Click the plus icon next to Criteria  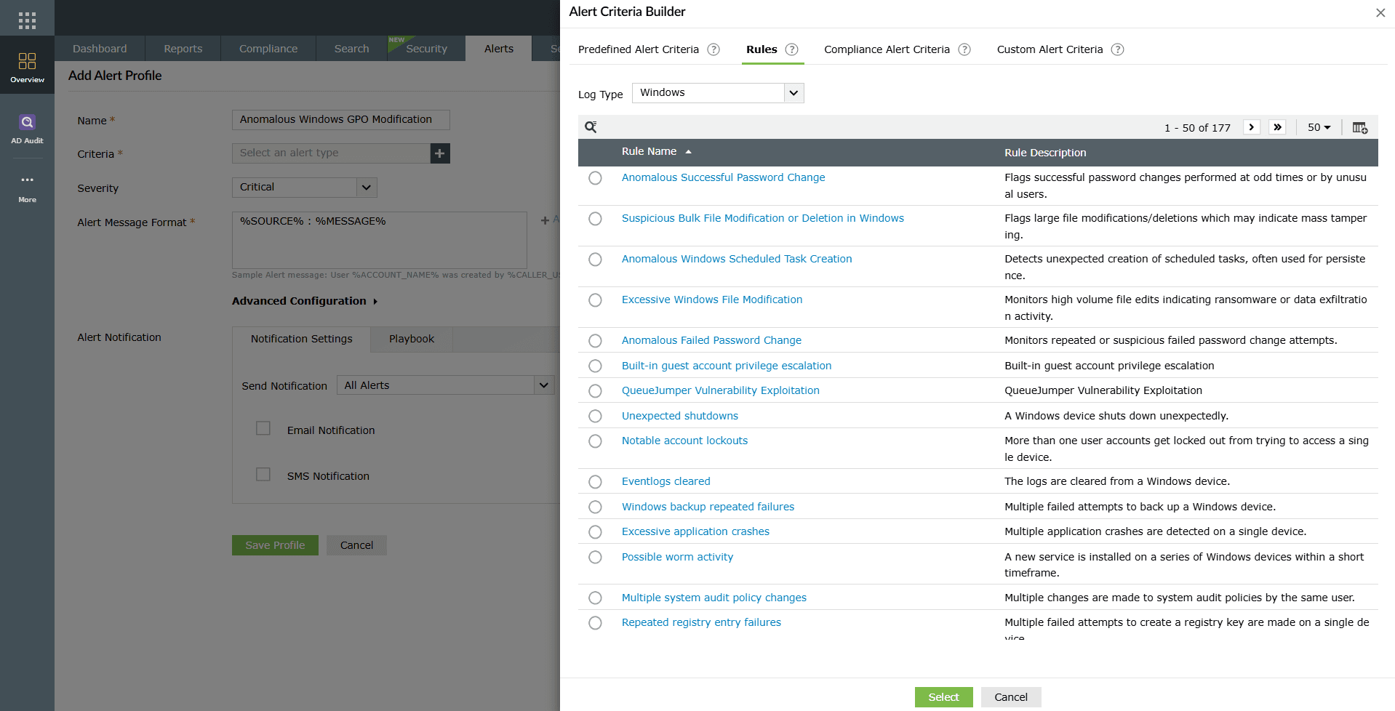coord(440,153)
